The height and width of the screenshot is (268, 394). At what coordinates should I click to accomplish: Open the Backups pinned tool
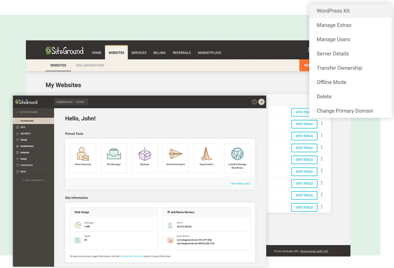click(x=145, y=158)
